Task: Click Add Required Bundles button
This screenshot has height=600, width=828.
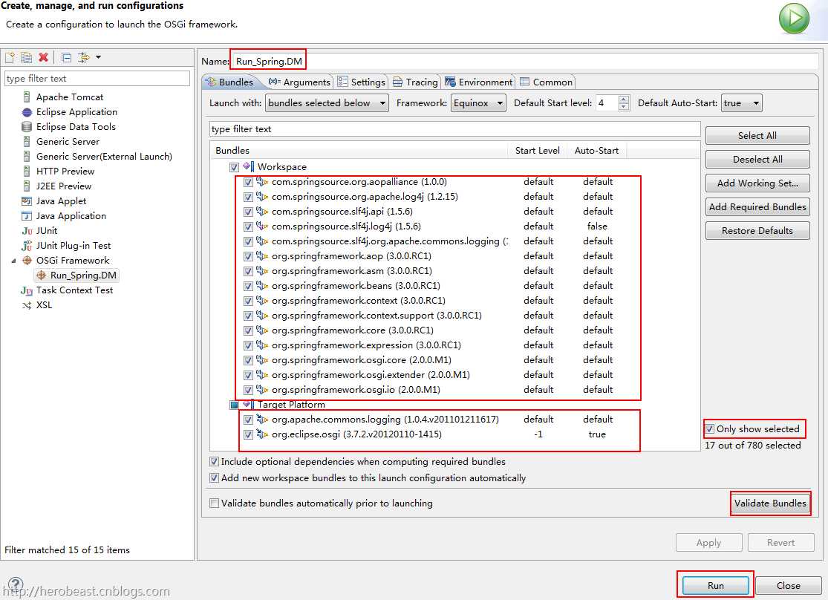Action: (757, 207)
